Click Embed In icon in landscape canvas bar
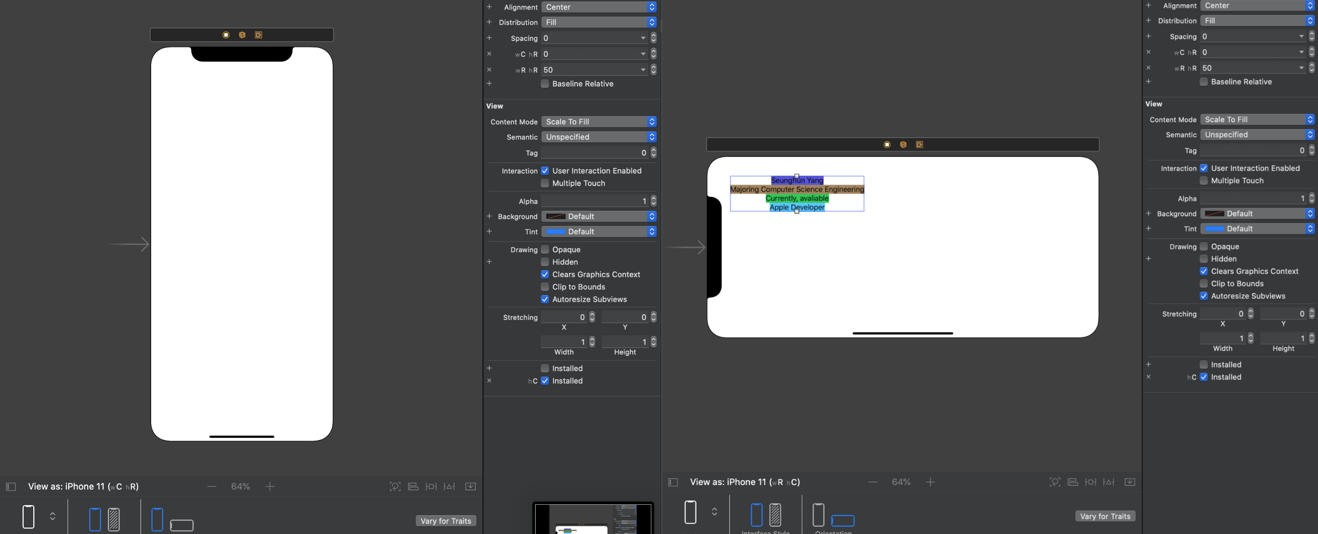This screenshot has width=1318, height=534. 1130,482
